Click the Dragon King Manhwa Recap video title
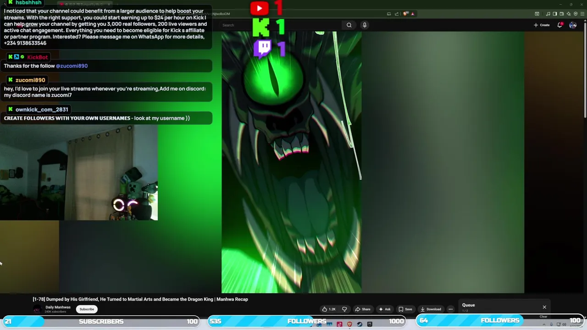The image size is (587, 330). pyautogui.click(x=140, y=299)
